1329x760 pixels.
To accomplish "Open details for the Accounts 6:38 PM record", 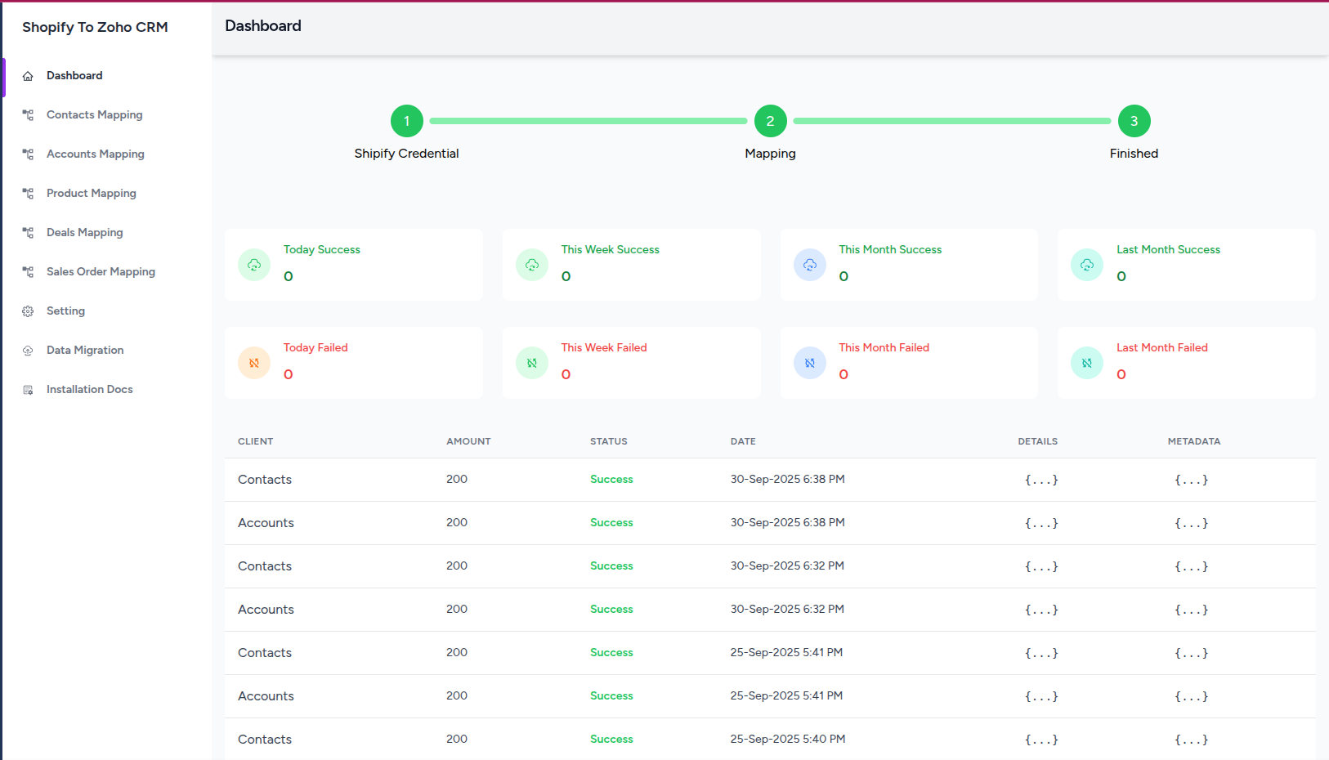I will point(1041,523).
